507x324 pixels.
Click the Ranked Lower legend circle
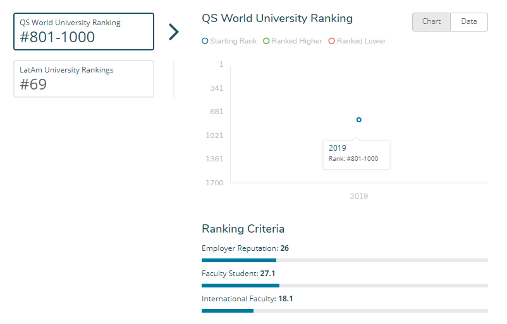(331, 41)
